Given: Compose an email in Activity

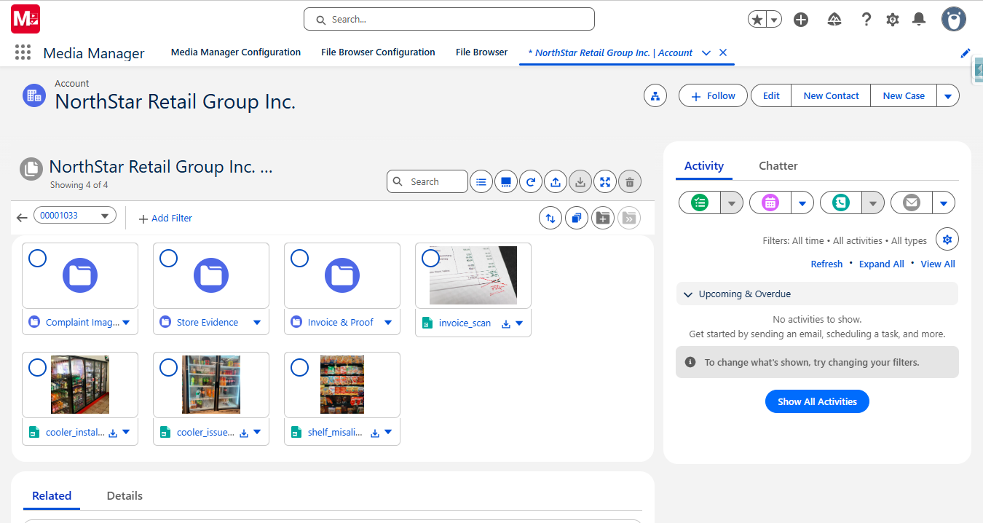Looking at the screenshot, I should point(912,202).
